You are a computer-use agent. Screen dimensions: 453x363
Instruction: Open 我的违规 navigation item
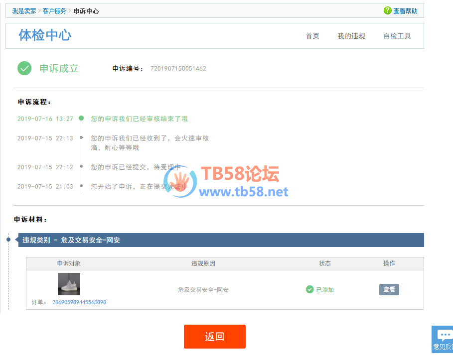(x=351, y=36)
